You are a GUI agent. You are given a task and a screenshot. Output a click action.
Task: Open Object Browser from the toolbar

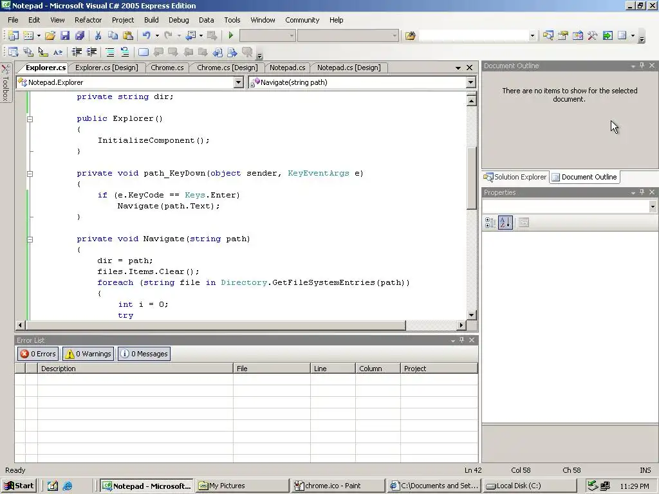click(578, 36)
